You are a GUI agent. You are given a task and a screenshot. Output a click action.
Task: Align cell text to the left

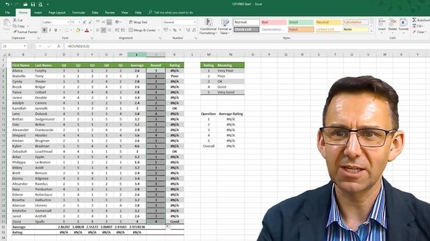pos(98,30)
